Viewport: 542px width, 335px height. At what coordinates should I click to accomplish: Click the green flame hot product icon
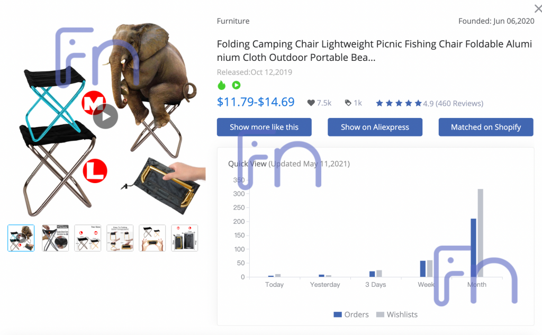[x=222, y=85]
